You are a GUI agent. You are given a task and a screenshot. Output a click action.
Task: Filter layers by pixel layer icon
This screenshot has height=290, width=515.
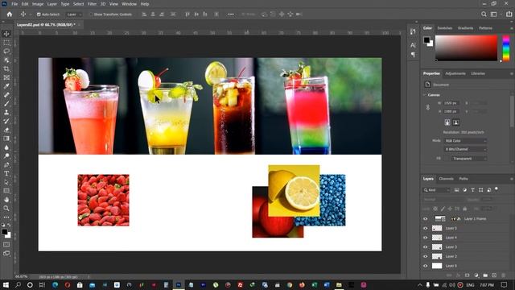point(456,190)
